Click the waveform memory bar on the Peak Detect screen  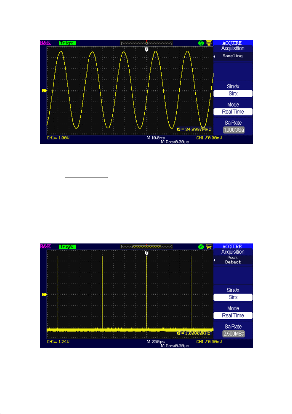(x=147, y=247)
